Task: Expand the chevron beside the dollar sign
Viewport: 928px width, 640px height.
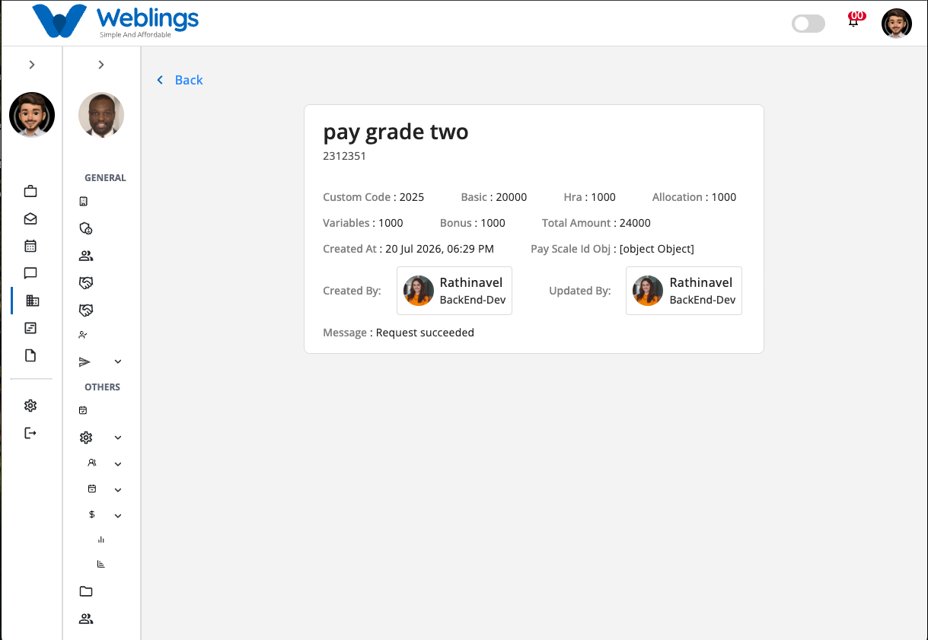Action: pos(118,515)
